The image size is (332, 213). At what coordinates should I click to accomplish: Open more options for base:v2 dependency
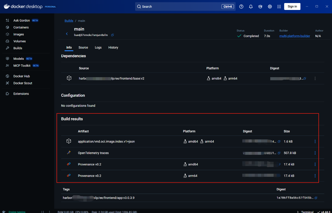coord(315,79)
